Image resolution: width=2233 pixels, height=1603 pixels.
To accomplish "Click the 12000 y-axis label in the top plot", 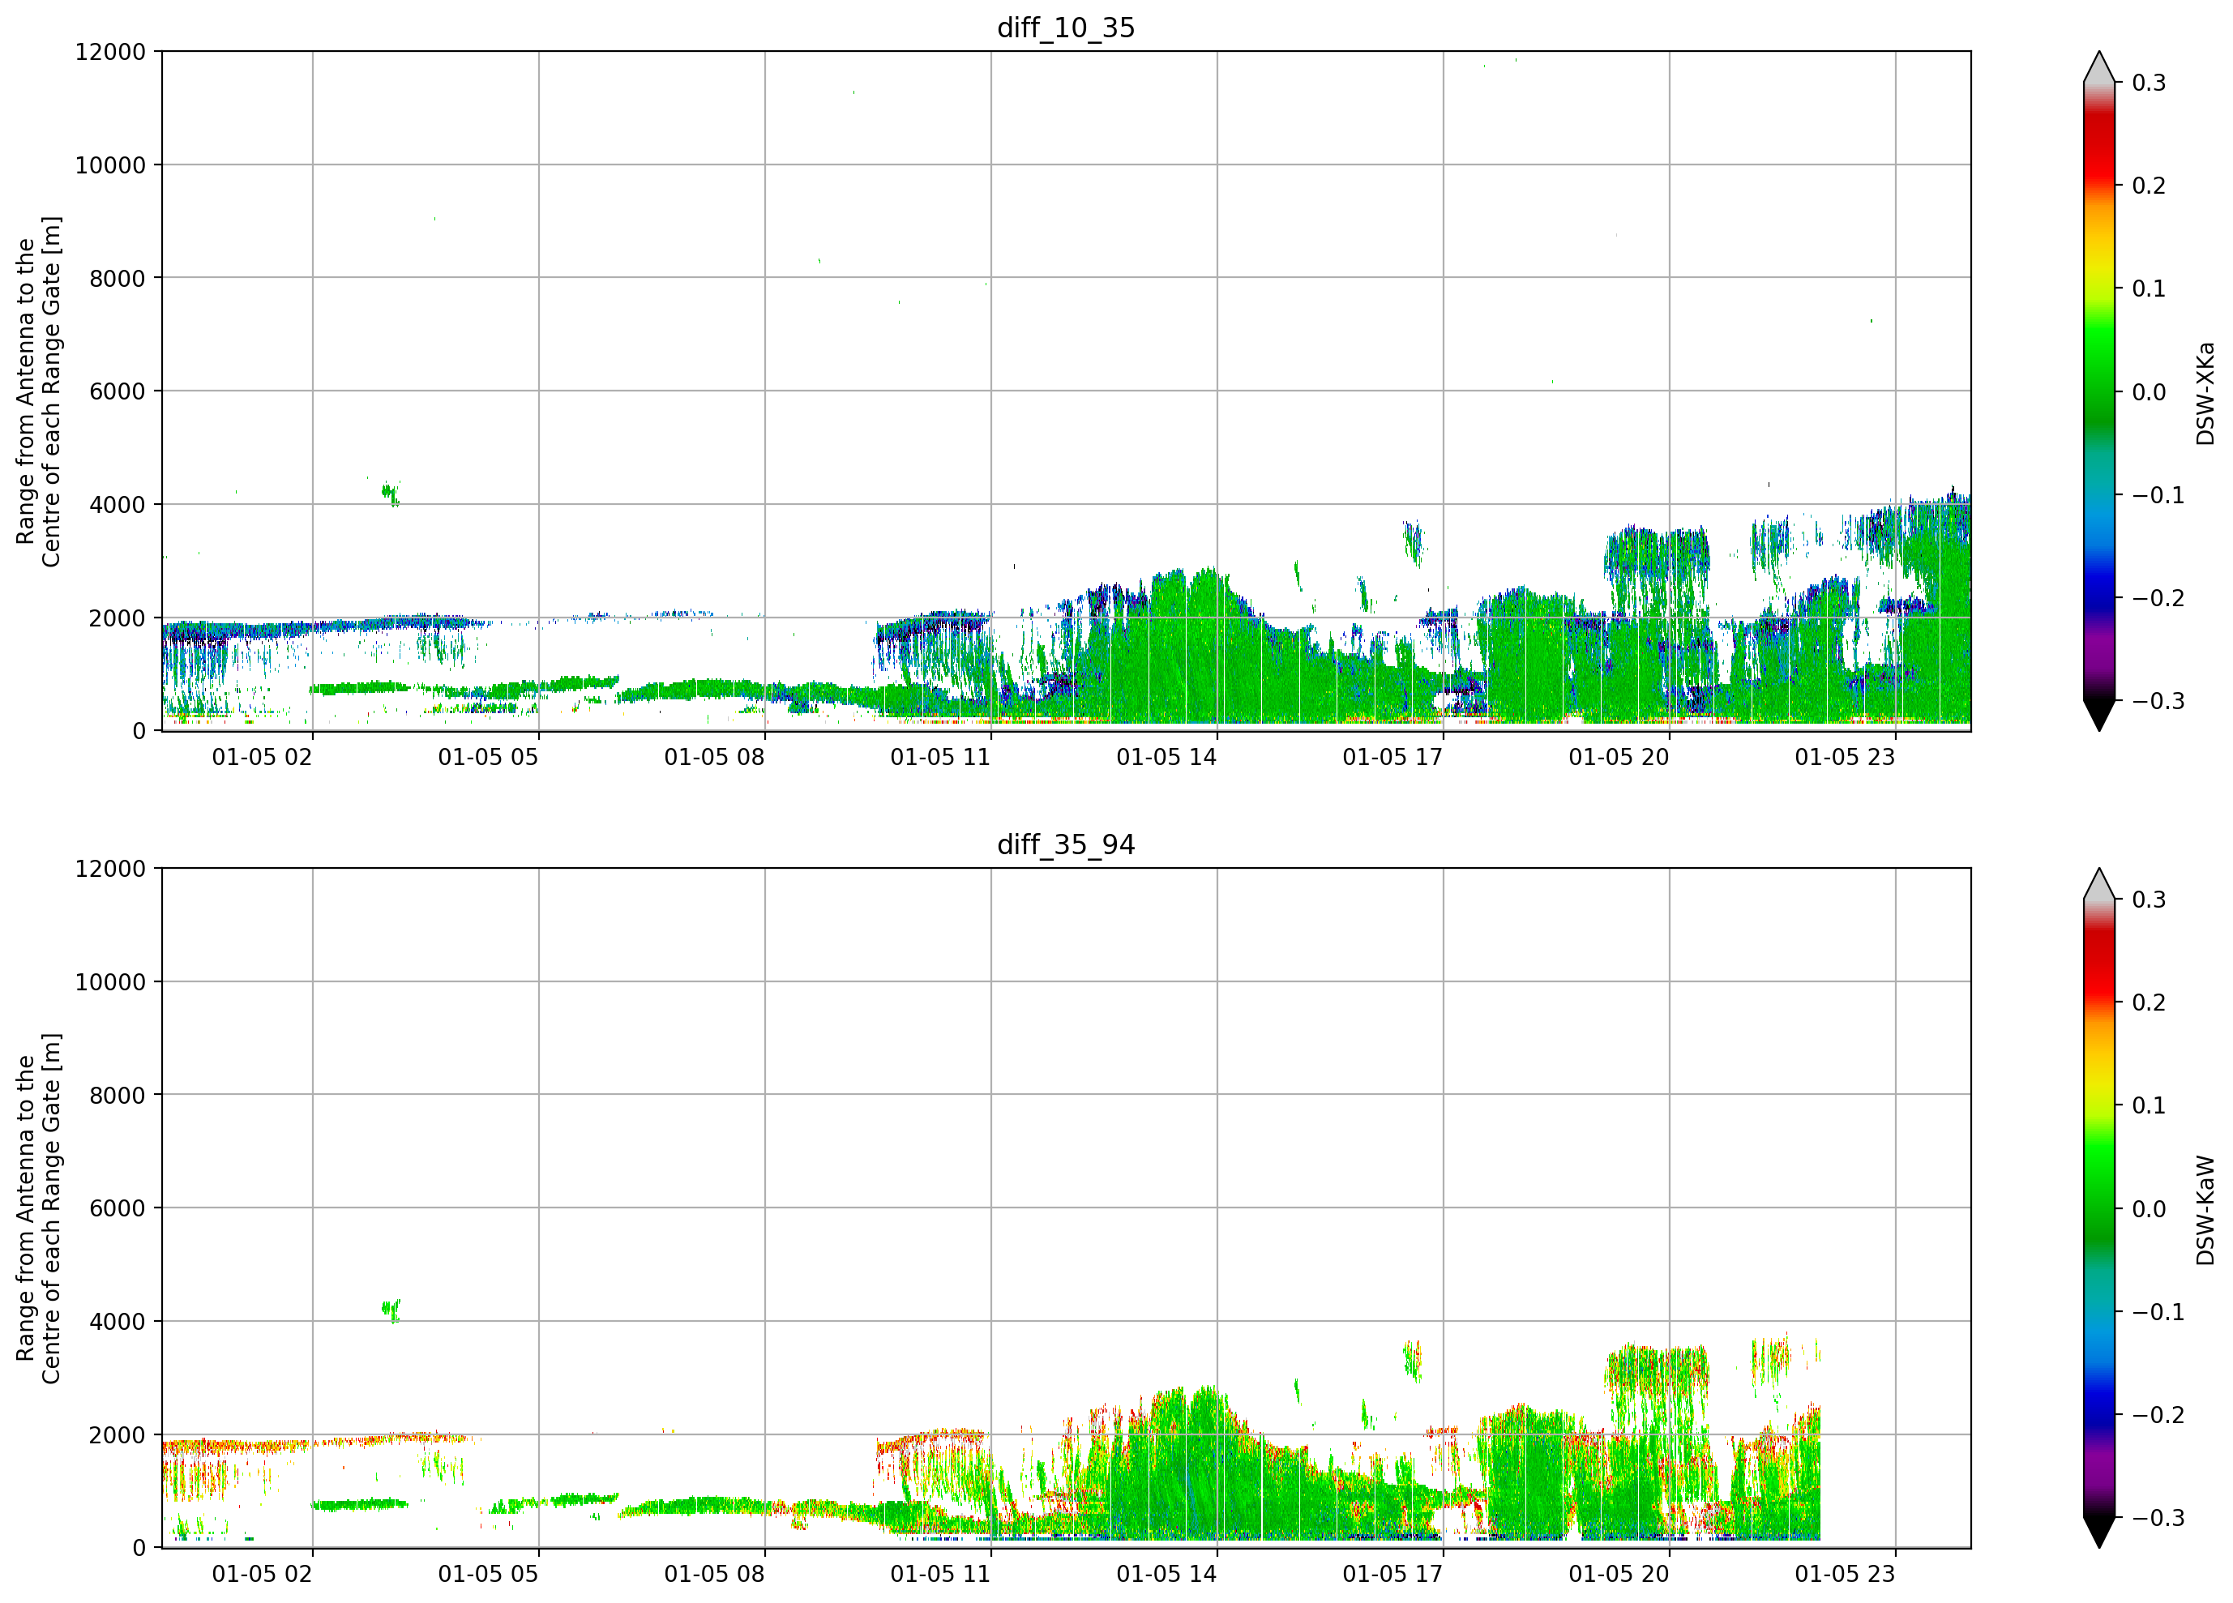I will pyautogui.click(x=110, y=52).
